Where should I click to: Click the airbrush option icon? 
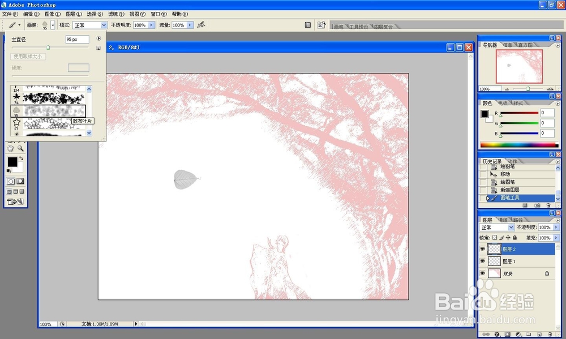tap(201, 24)
